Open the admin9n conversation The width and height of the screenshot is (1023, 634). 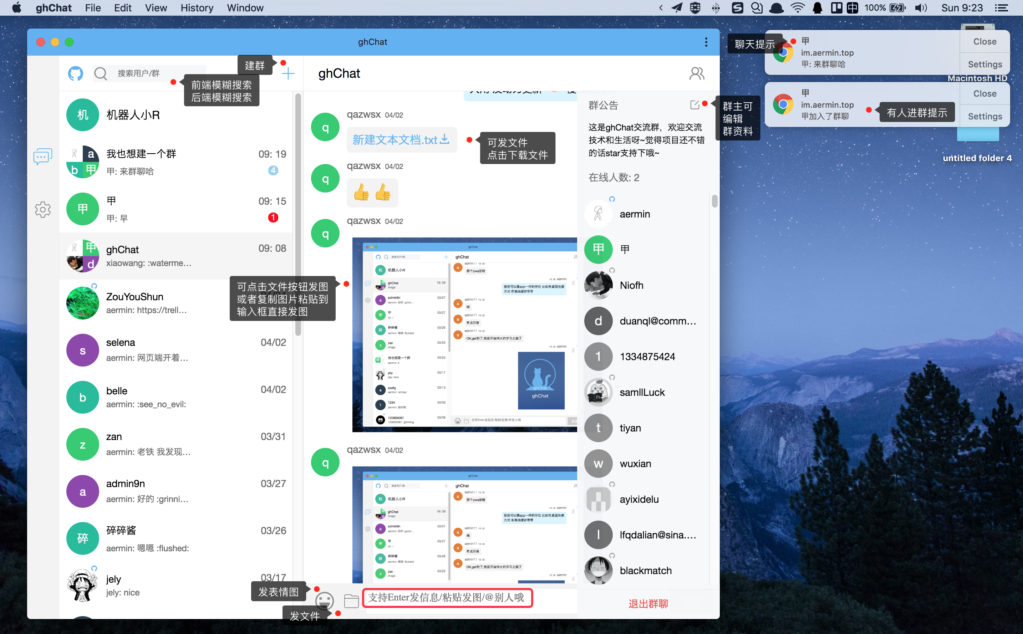pos(177,491)
